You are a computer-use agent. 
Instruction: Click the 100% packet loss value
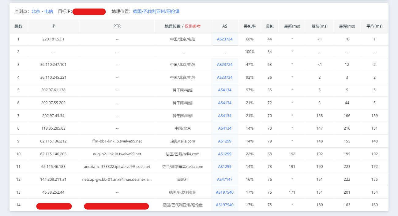point(250,52)
